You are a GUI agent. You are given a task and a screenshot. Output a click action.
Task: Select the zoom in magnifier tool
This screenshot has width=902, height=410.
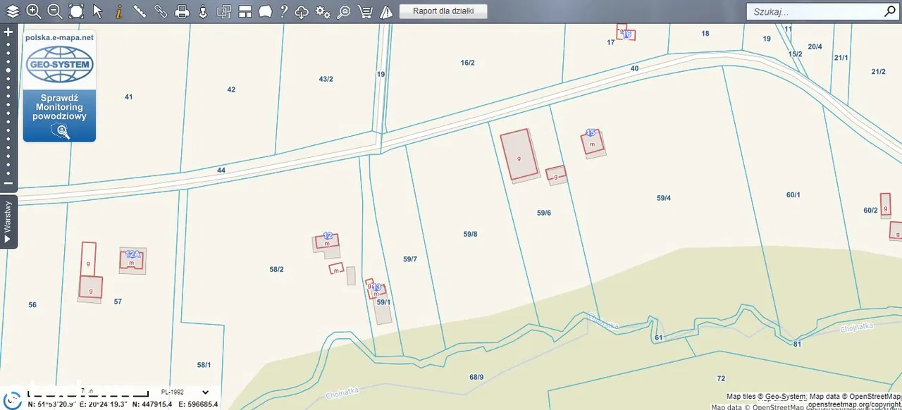click(33, 11)
